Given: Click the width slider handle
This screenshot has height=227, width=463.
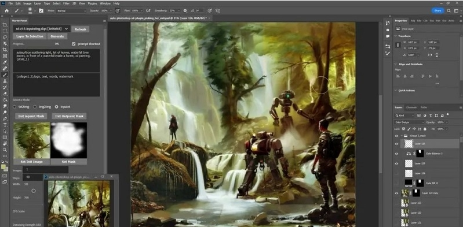Looking at the screenshot, I should (34, 191).
